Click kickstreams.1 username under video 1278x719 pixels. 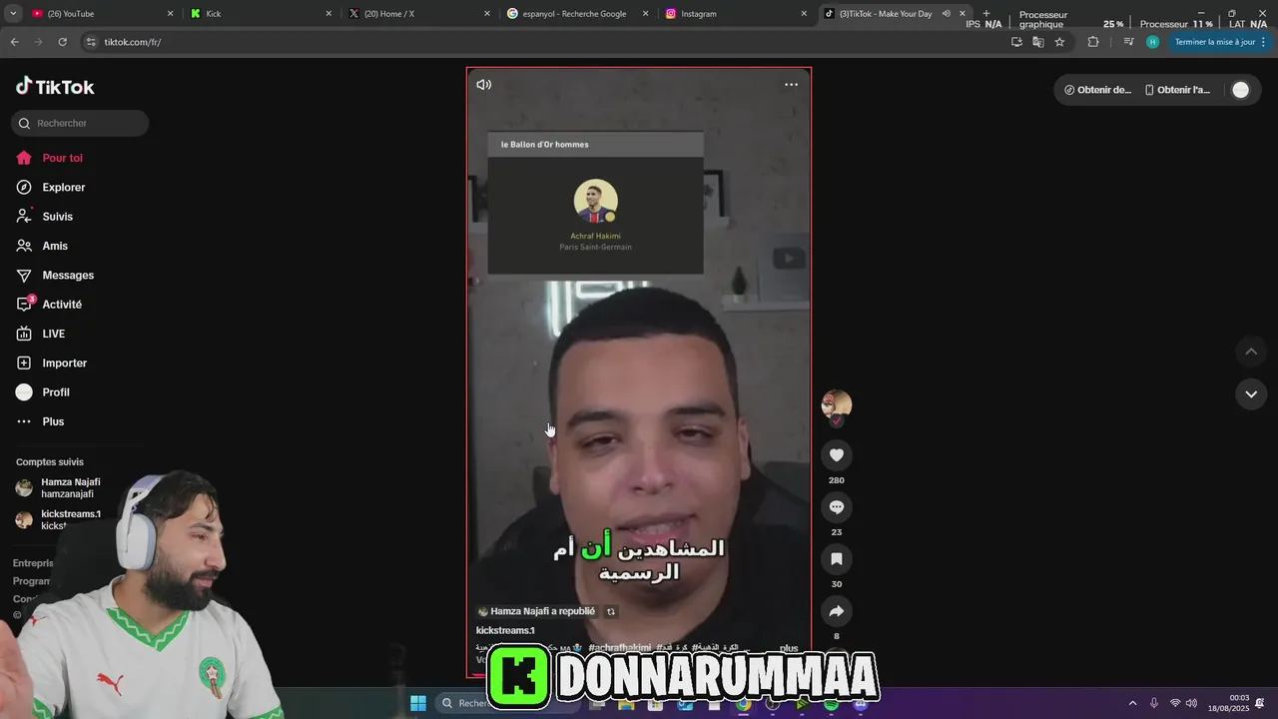point(505,630)
